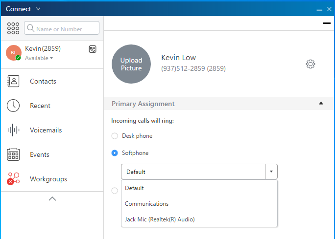Click the Default audio device dropdown arrow
Viewport: 335px width, 239px height.
tap(271, 172)
